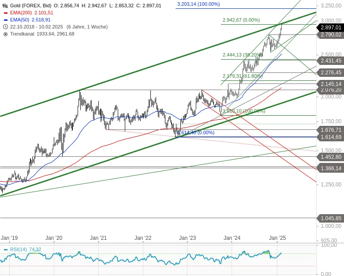Viewport: 344px width, 276px height.
Task: Click price level tag 1.614,69
Action: pyautogui.click(x=330, y=137)
